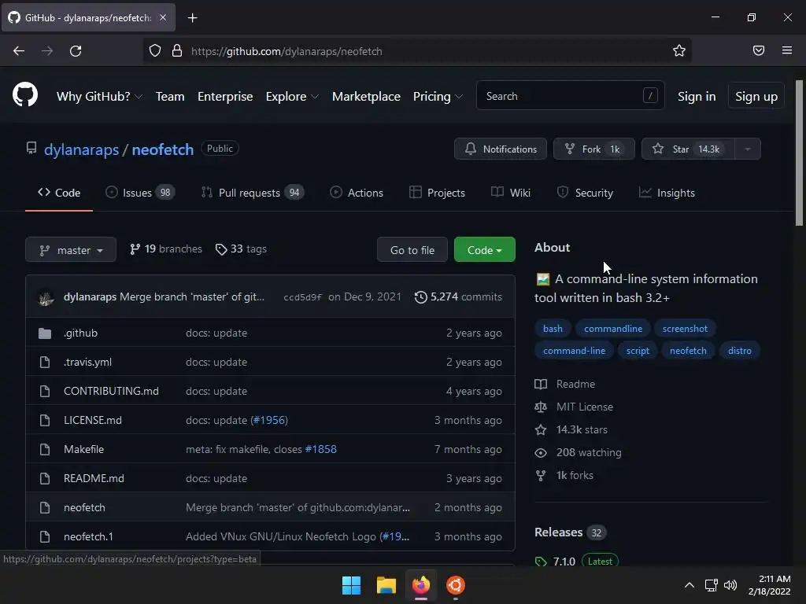Screen dimensions: 806x604
Task: Click the Notifications bell button
Action: pos(500,149)
